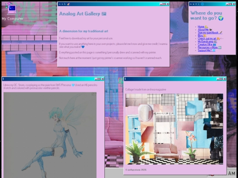Click the 'Not much here at the moment' paragraph

(x=110, y=58)
